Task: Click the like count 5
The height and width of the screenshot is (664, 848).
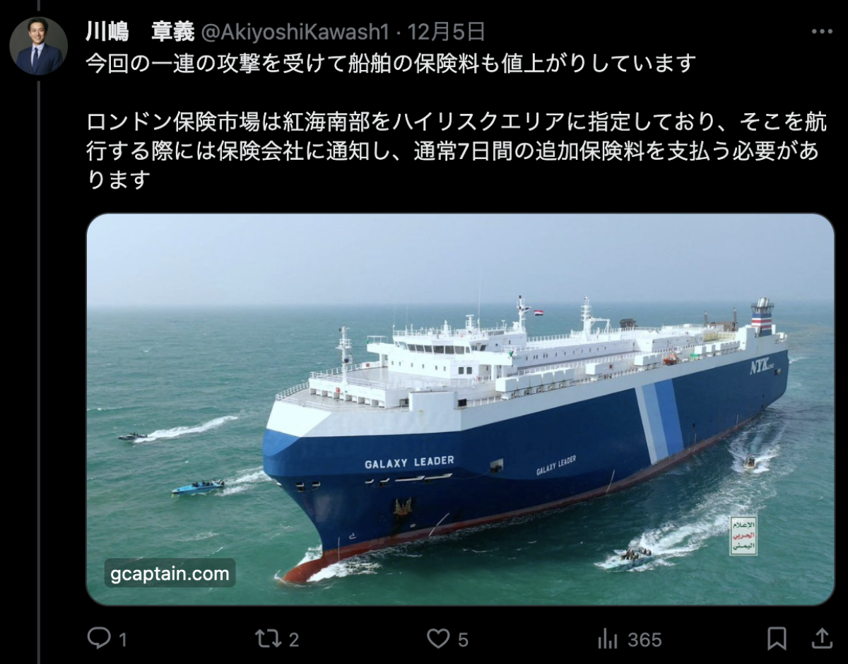Action: (463, 640)
